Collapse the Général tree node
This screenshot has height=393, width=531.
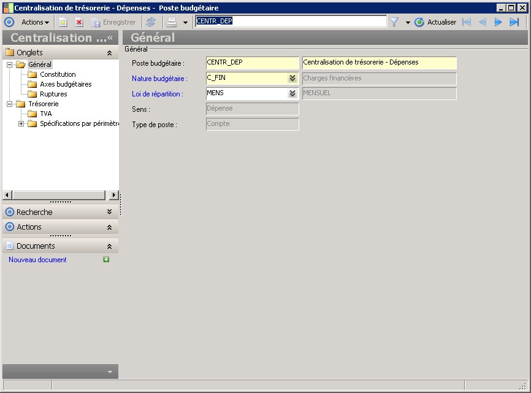click(x=9, y=64)
